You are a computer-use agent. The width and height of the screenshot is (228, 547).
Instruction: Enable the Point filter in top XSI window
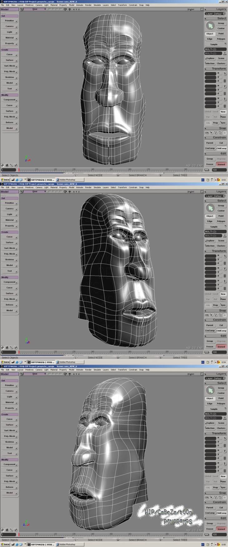pyautogui.click(x=221, y=34)
